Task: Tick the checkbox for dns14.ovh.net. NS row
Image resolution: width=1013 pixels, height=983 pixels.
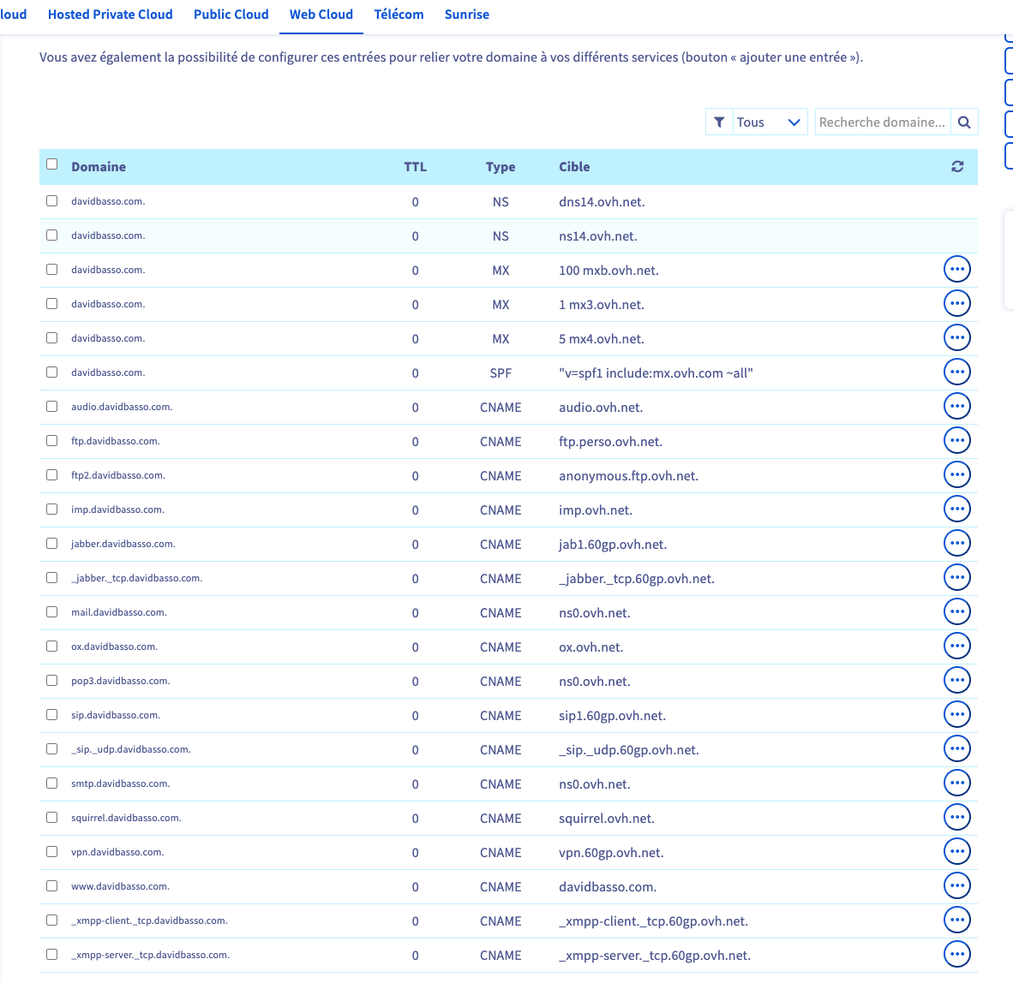Action: click(52, 201)
